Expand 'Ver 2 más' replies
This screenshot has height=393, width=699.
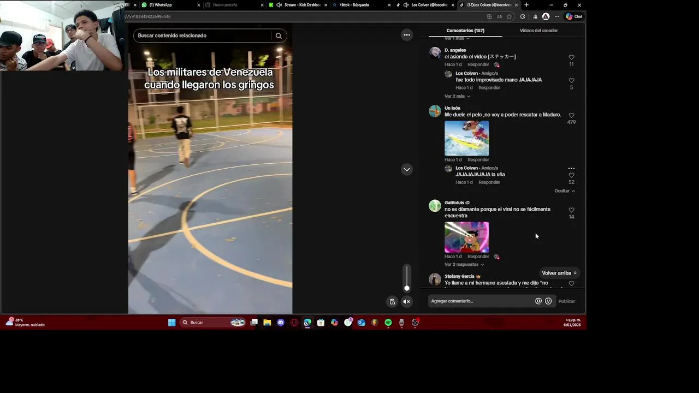tap(457, 97)
